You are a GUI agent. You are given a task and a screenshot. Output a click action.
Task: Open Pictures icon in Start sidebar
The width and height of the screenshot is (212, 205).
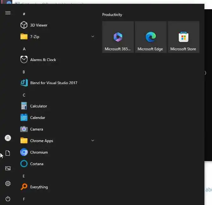point(8,168)
